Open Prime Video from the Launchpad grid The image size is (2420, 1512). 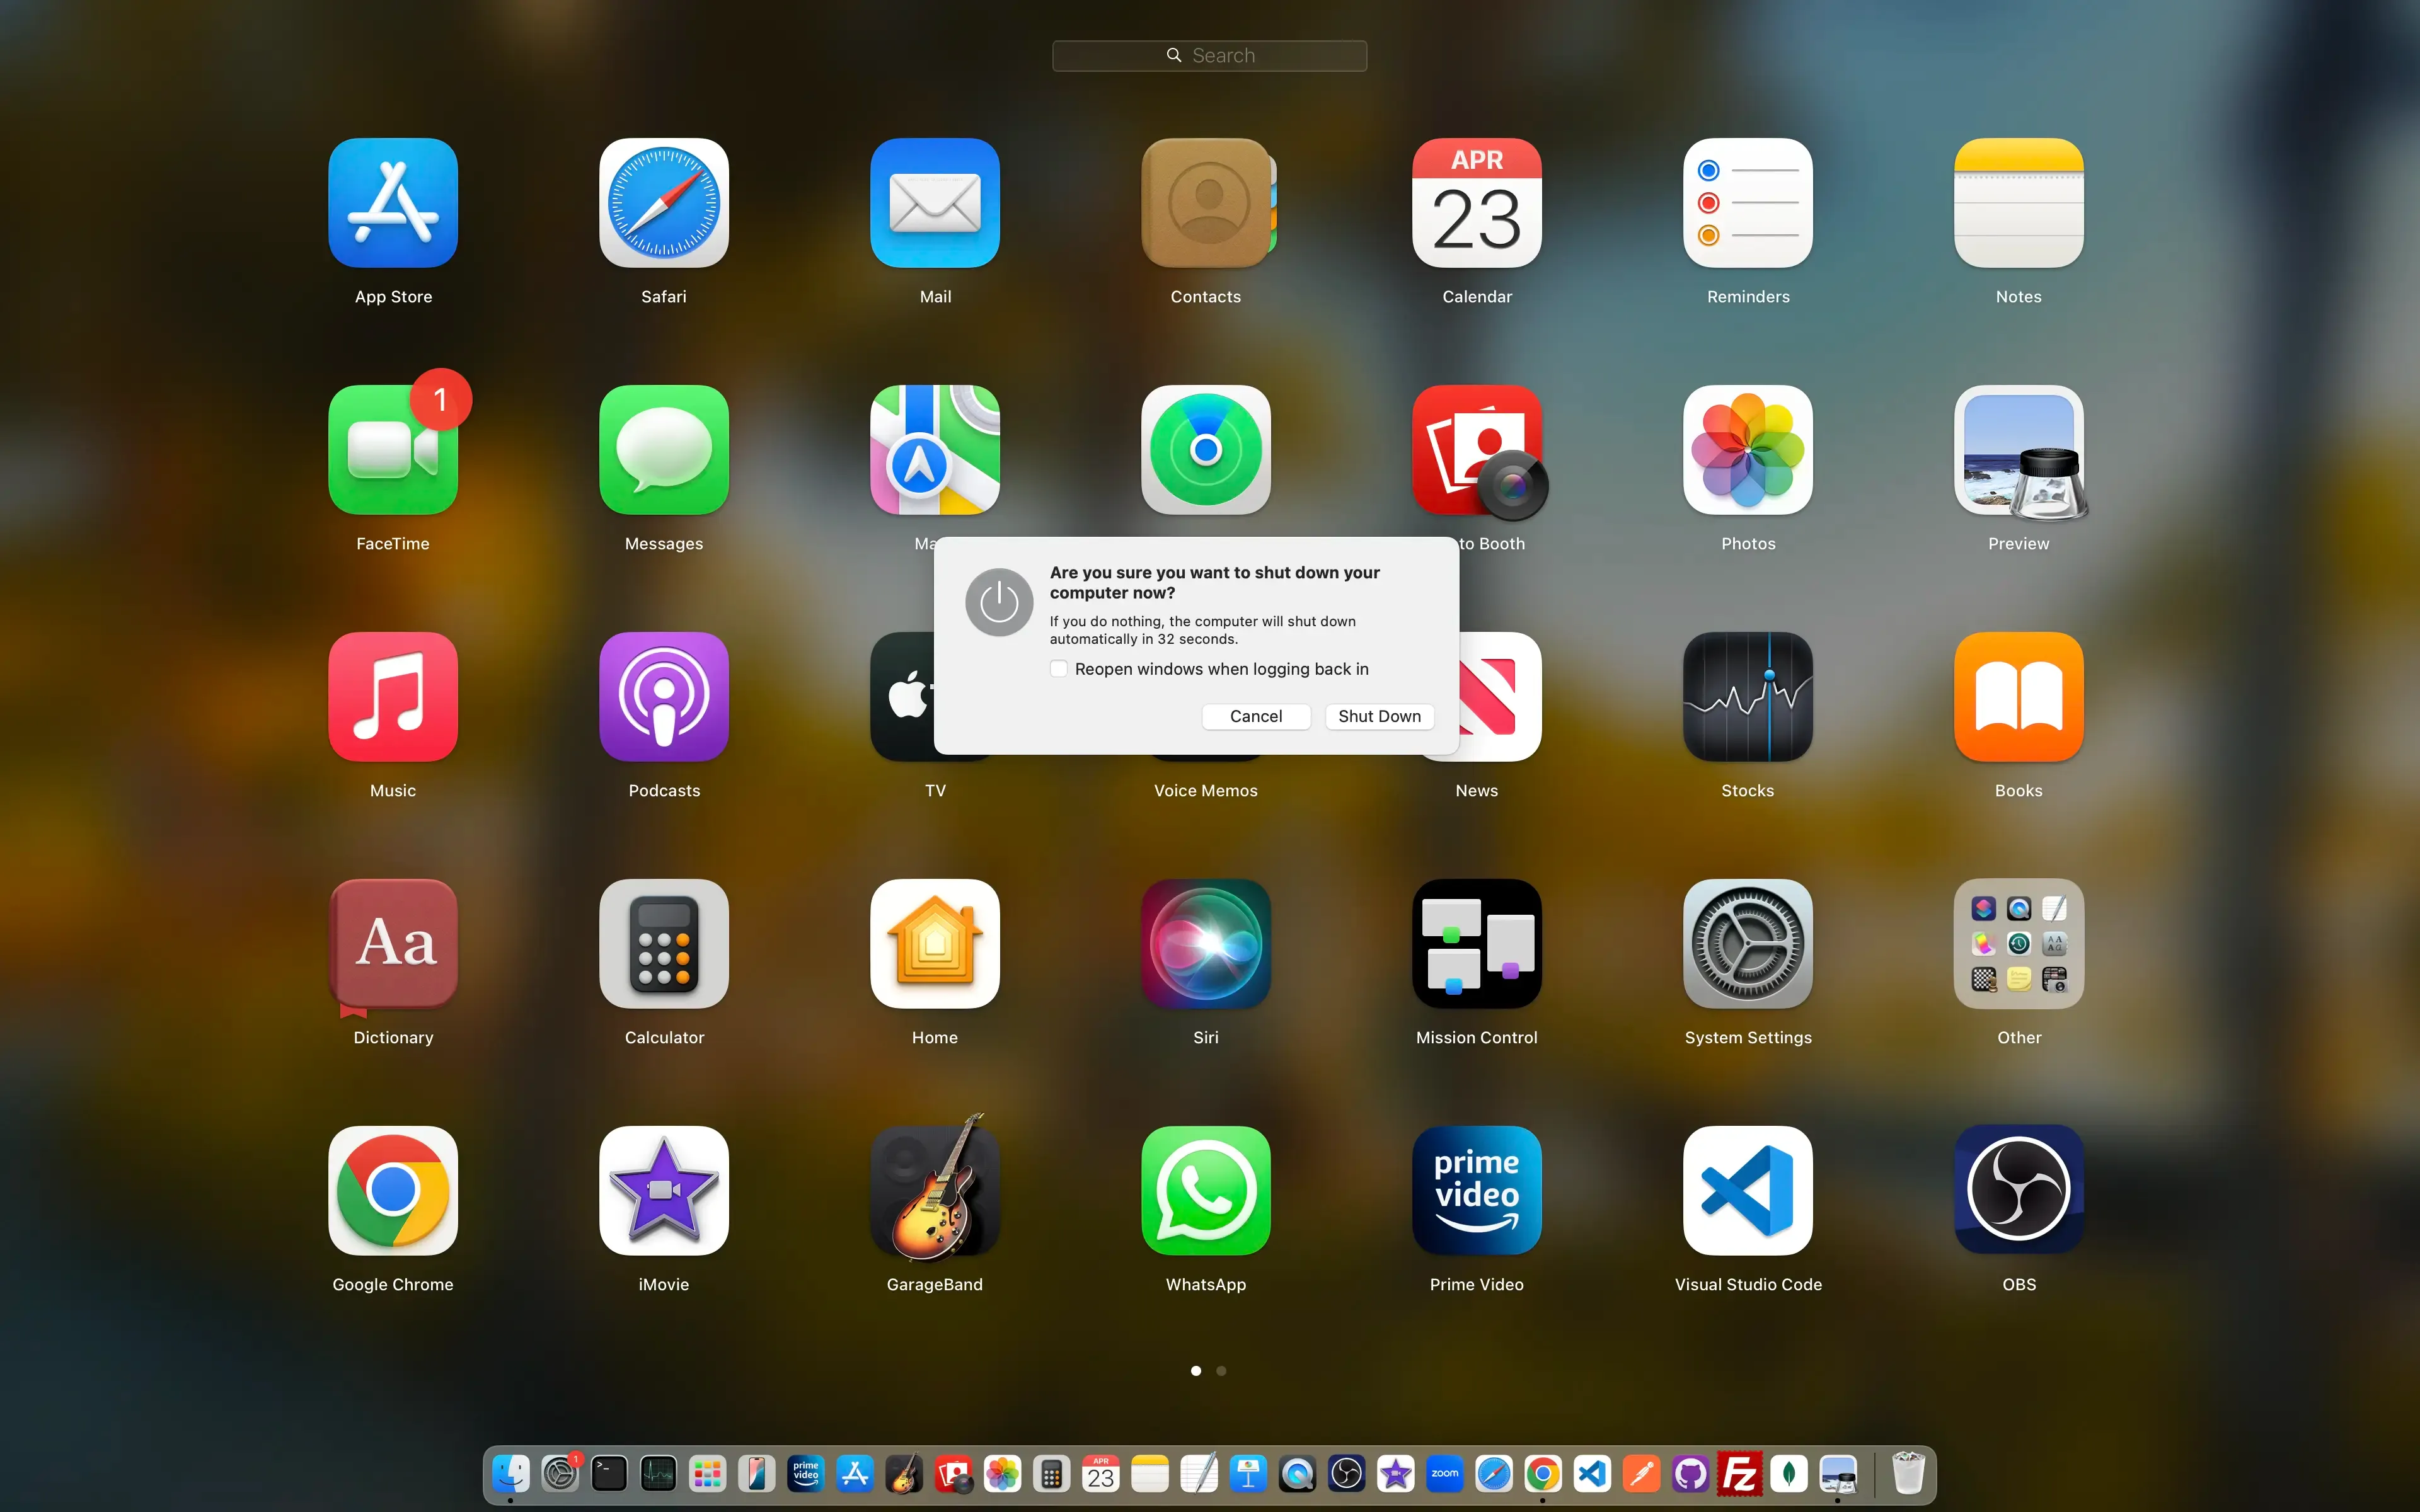coord(1477,1191)
